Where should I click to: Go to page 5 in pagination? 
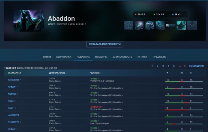pos(174,66)
